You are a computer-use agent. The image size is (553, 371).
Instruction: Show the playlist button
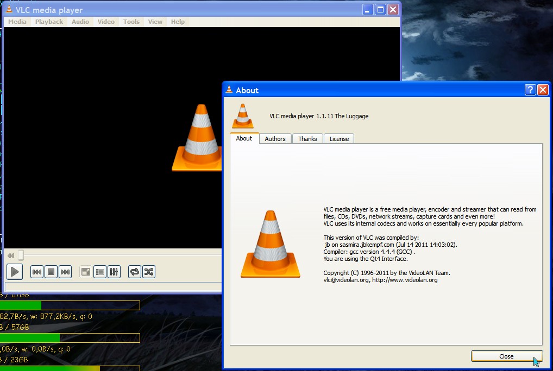[100, 272]
